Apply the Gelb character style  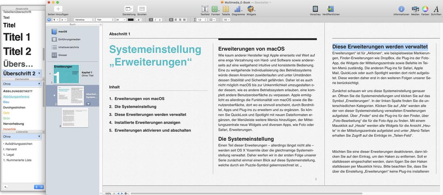(6, 113)
